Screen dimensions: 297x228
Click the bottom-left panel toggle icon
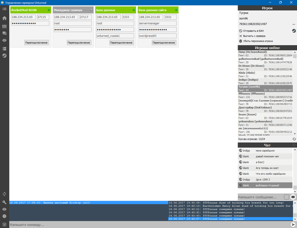click(x=4, y=225)
